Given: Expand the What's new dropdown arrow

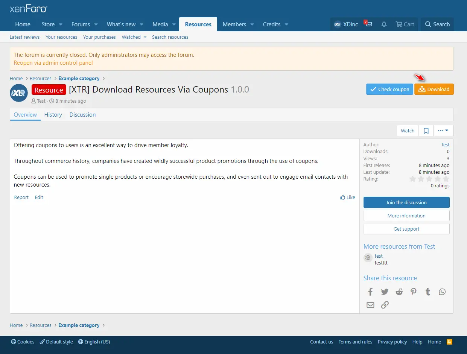Looking at the screenshot, I should point(141,24).
